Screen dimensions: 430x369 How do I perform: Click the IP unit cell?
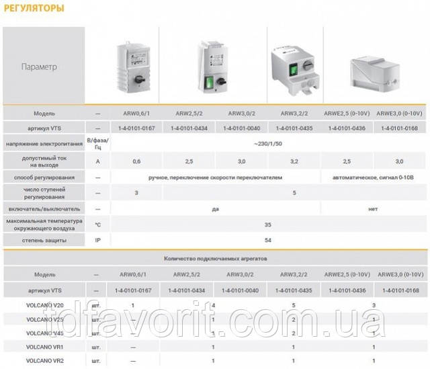point(97,241)
